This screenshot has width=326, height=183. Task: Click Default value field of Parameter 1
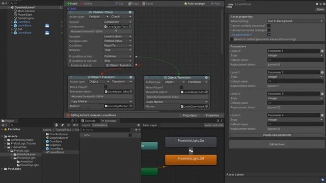coord(295,60)
